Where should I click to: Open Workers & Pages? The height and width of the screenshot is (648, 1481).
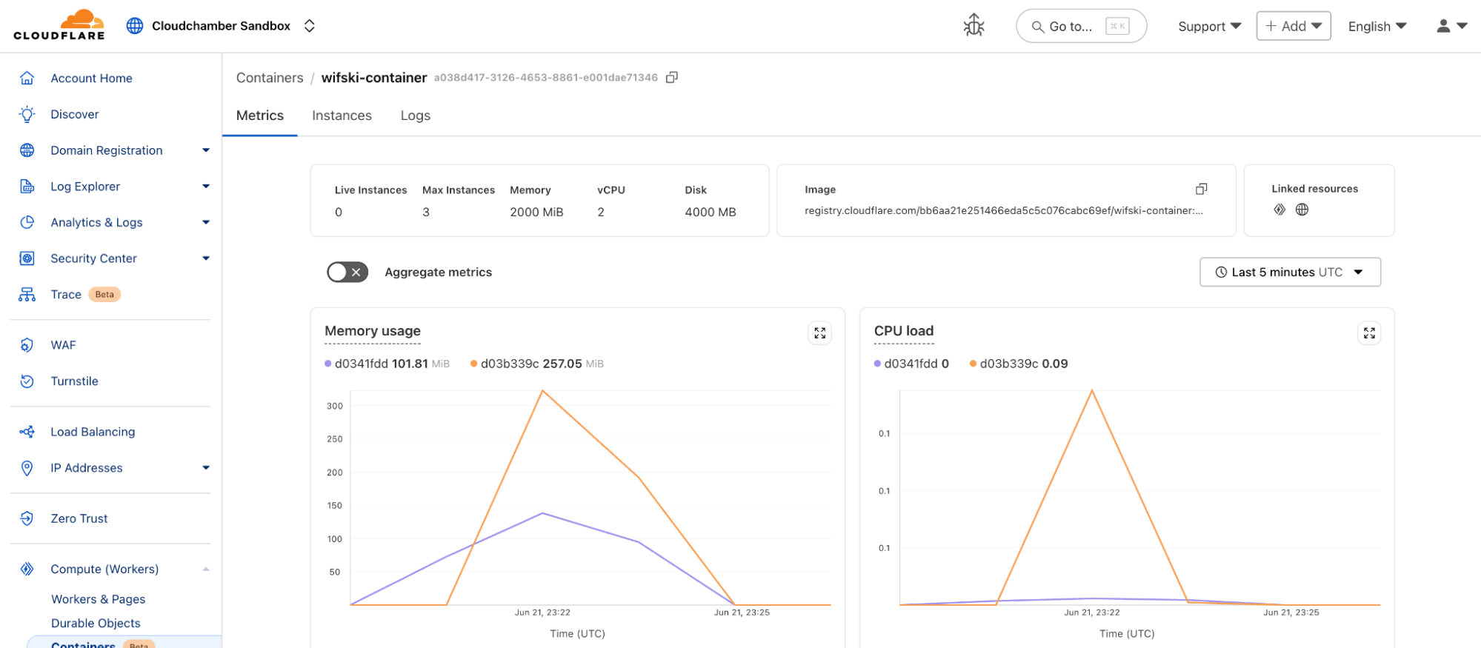coord(98,599)
